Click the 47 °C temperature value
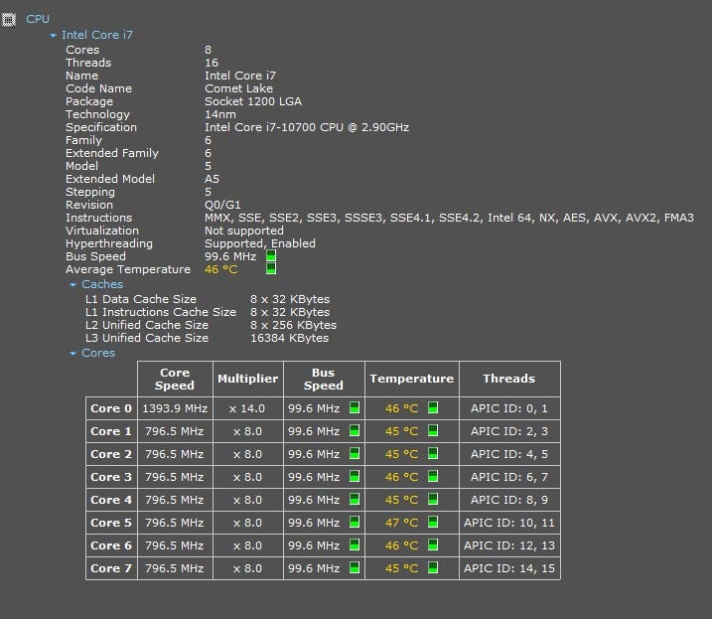Screen dimensions: 712x619 [x=401, y=523]
